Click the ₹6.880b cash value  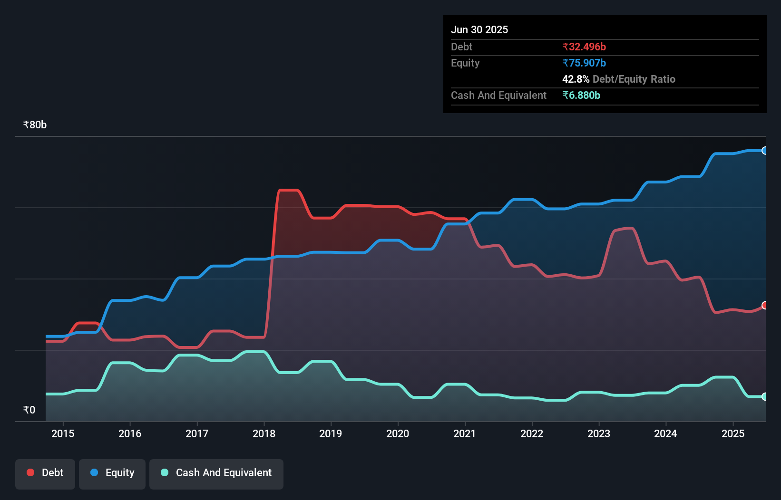click(581, 95)
